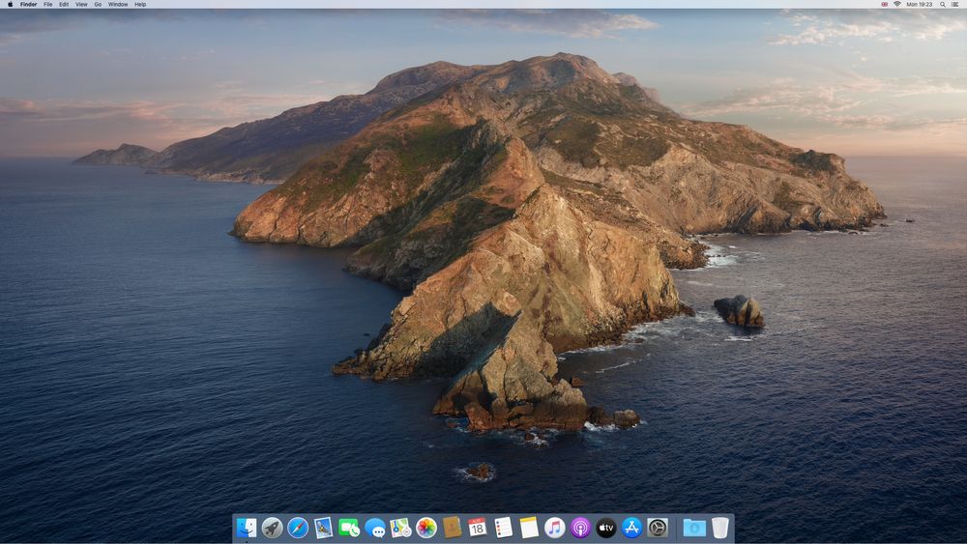Show Notification Centre from menu bar

click(956, 4)
